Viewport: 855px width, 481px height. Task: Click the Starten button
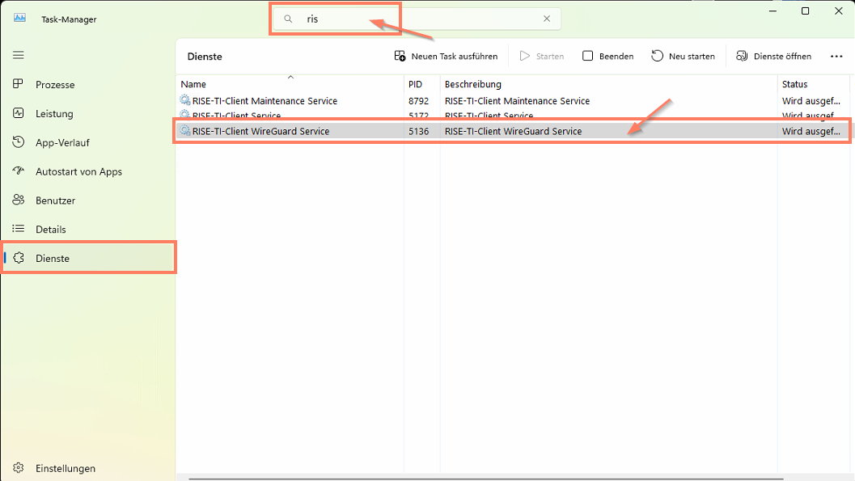(541, 56)
